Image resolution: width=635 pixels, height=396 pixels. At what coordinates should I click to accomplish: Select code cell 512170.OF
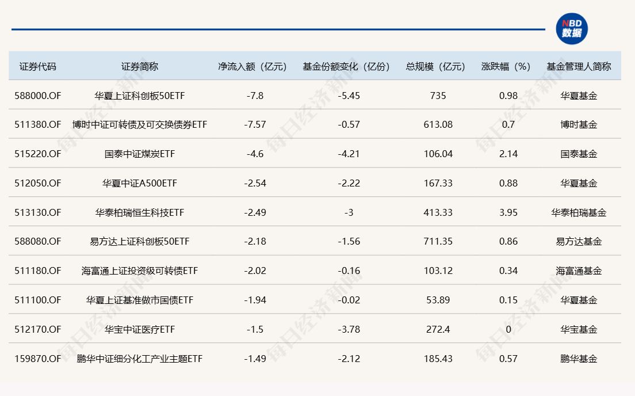tap(37, 329)
